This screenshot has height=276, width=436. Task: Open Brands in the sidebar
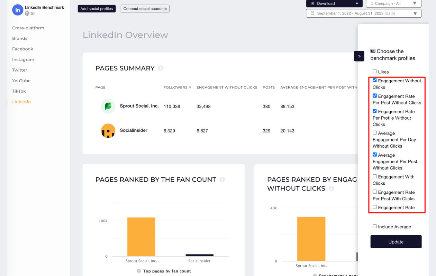click(x=20, y=38)
